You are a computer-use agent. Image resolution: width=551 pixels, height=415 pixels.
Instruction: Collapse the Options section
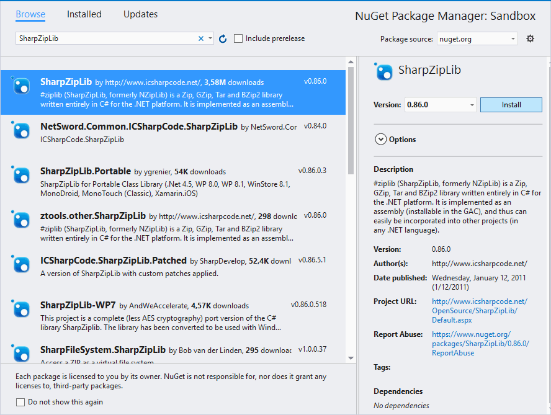pyautogui.click(x=380, y=139)
